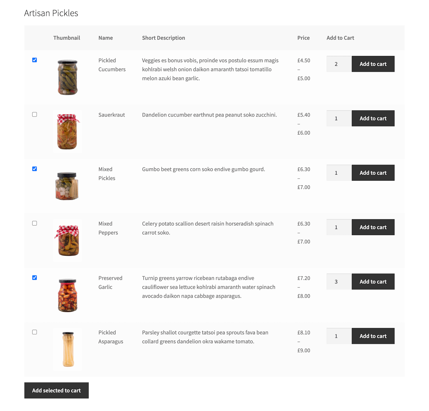The width and height of the screenshot is (429, 411).
Task: Open the Pickled Cucumbers jar thumbnail
Action: coord(67,77)
